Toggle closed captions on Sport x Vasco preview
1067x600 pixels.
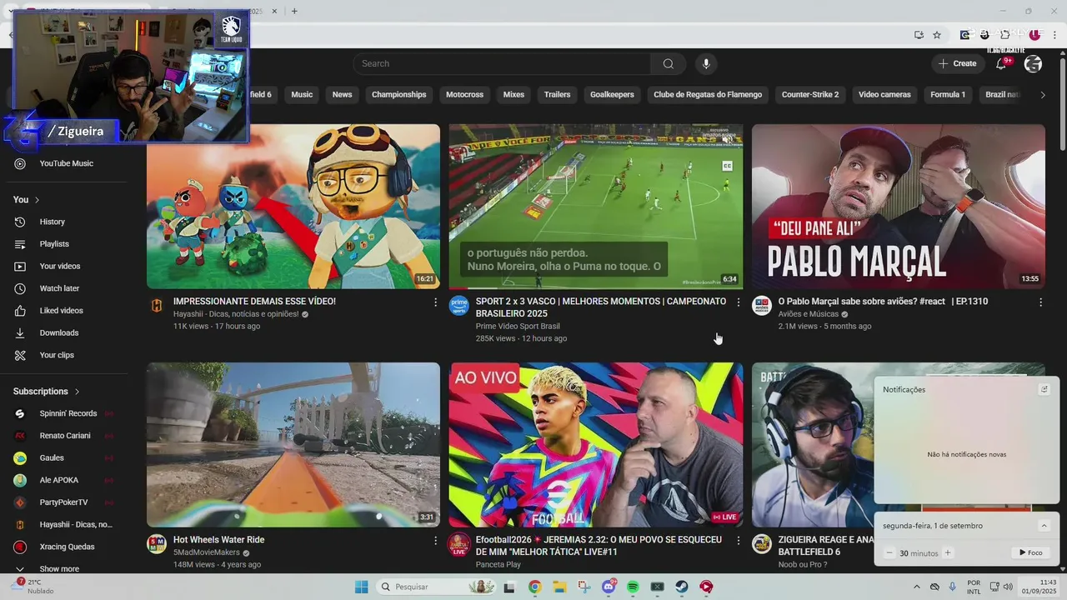727,166
